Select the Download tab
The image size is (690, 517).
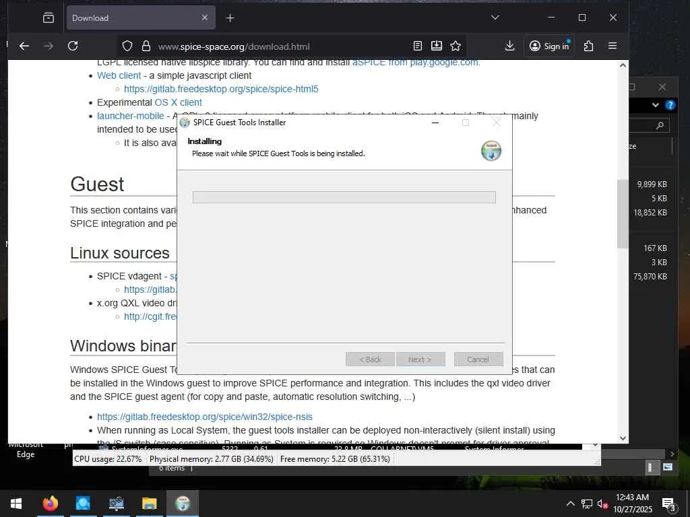point(141,18)
